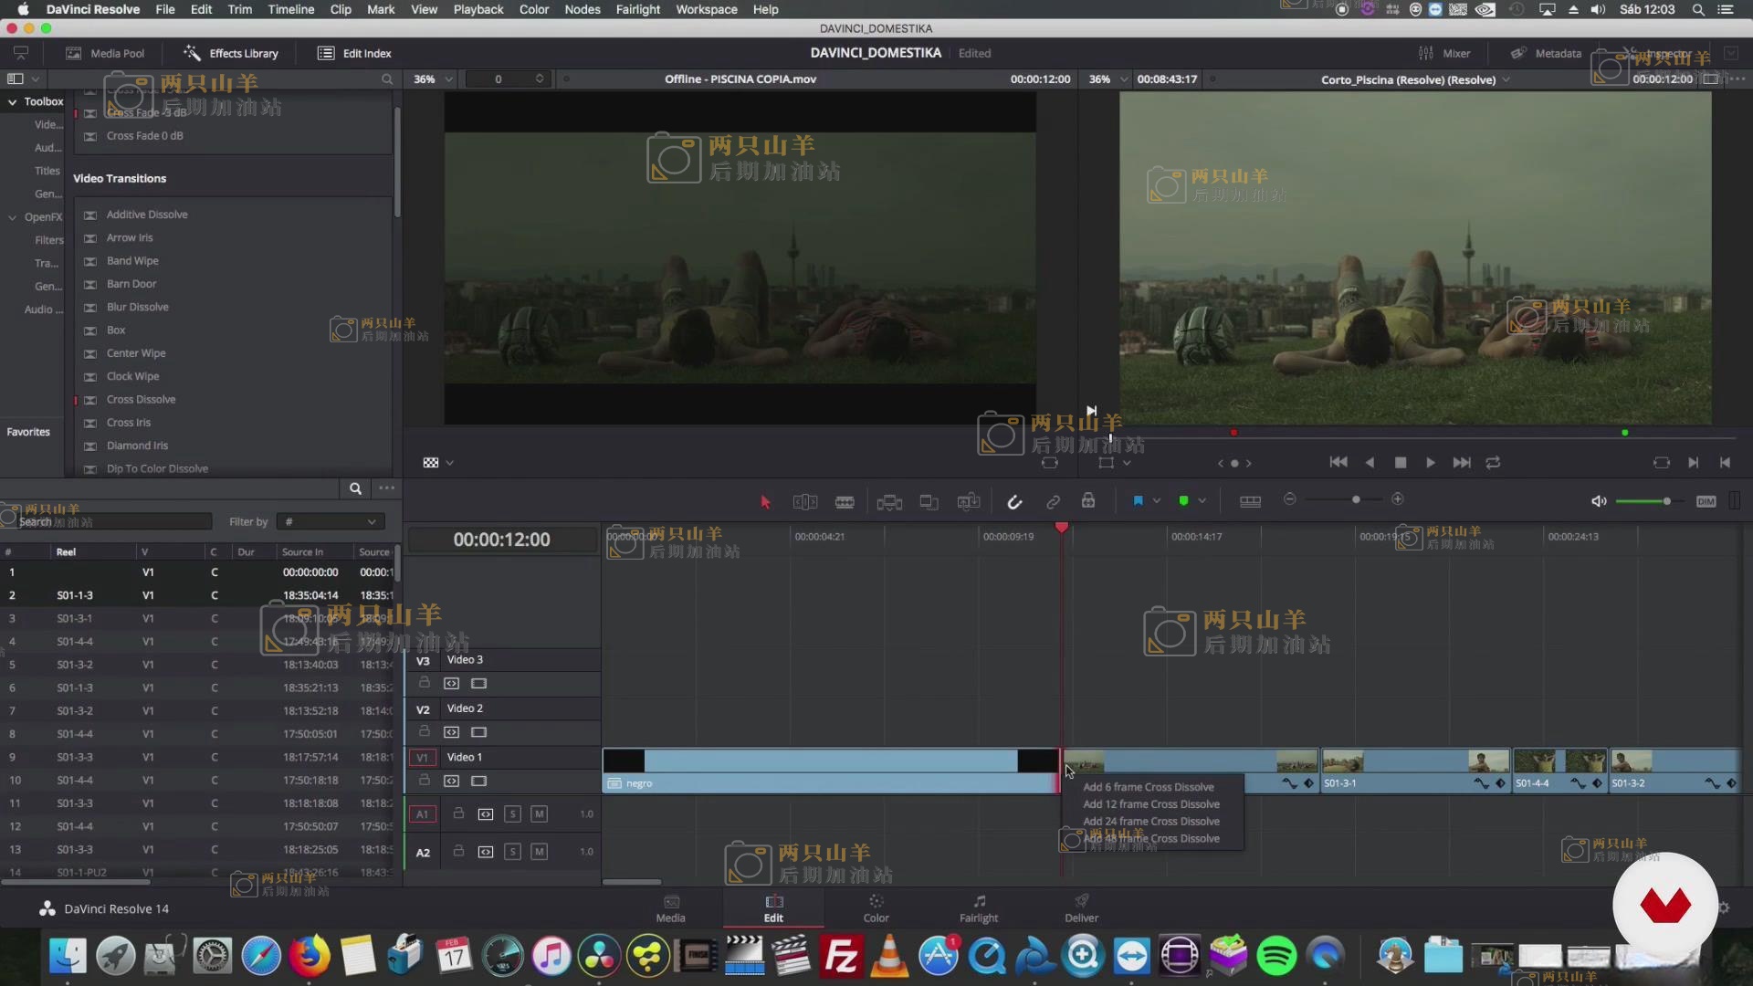This screenshot has width=1753, height=986.
Task: Click the linked selection chain icon
Action: tap(1053, 501)
